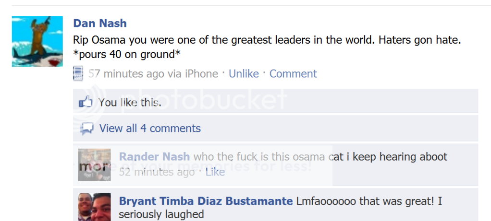Click the 52 minutes ago comment timestamp
This screenshot has height=221, width=491.
157,172
